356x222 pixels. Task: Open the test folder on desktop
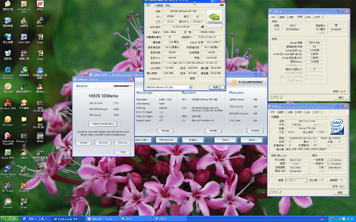(x=24, y=121)
